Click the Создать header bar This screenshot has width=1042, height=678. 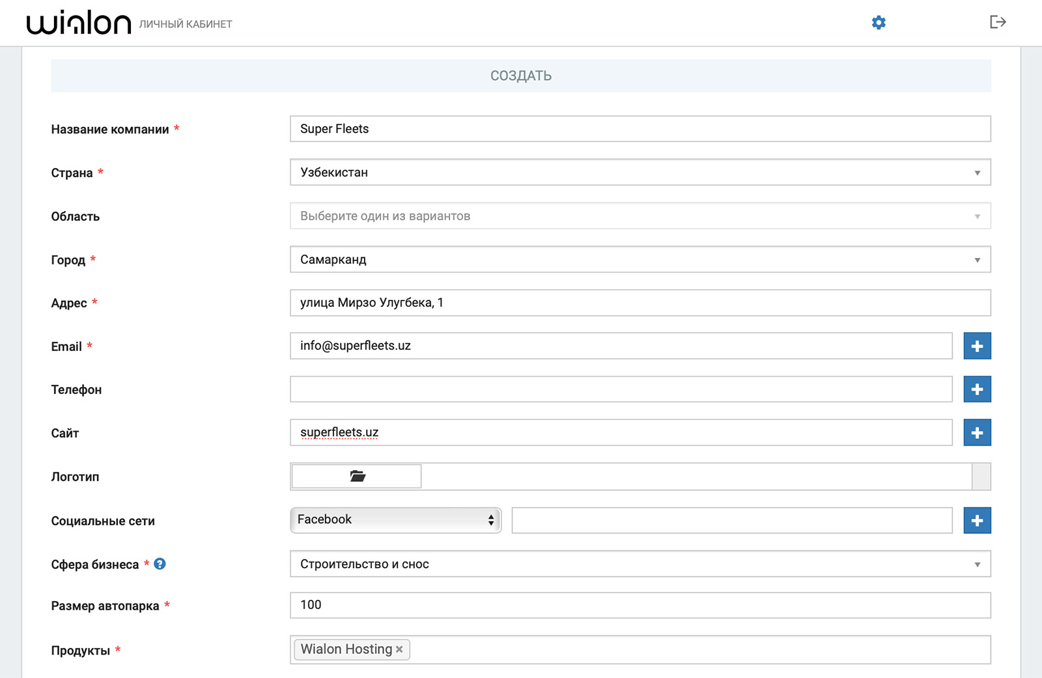click(521, 76)
